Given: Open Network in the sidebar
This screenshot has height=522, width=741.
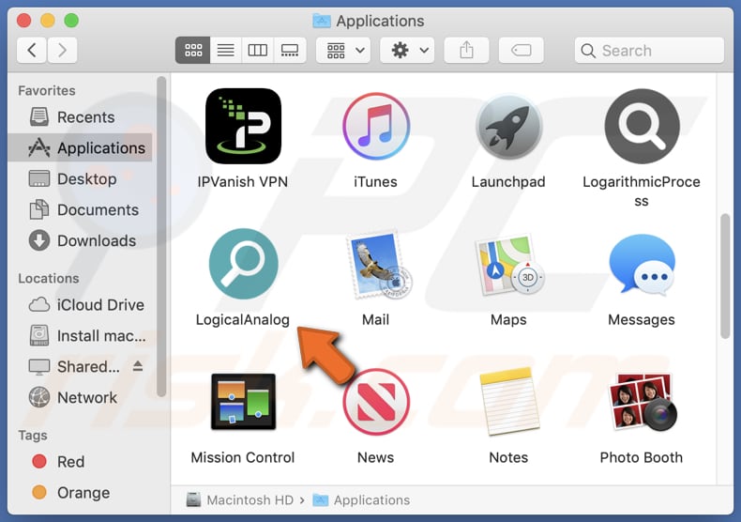Looking at the screenshot, I should 81,398.
